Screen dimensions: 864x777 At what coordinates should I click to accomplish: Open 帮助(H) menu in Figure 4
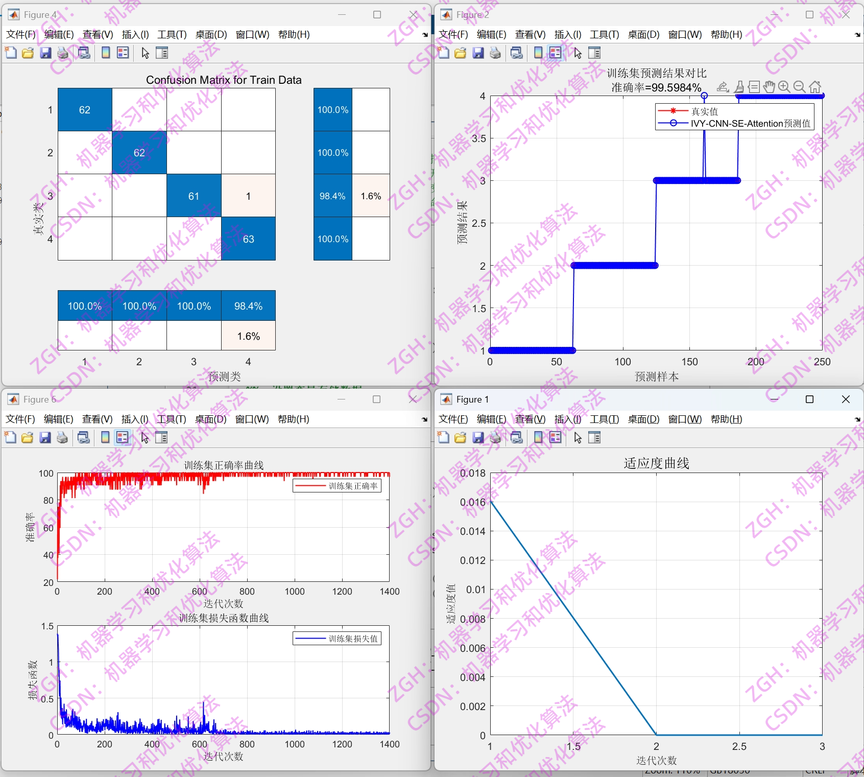(294, 34)
